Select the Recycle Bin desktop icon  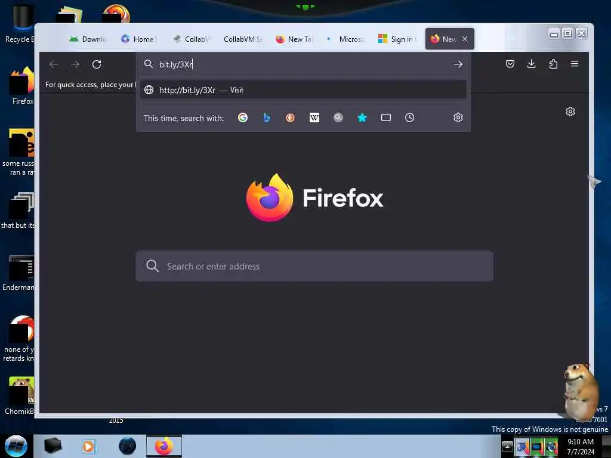[x=18, y=24]
